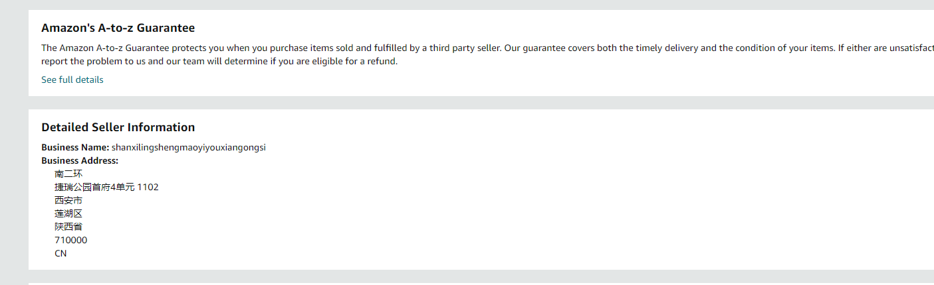Click the Detailed Seller Information heading
The width and height of the screenshot is (934, 285).
pos(118,127)
